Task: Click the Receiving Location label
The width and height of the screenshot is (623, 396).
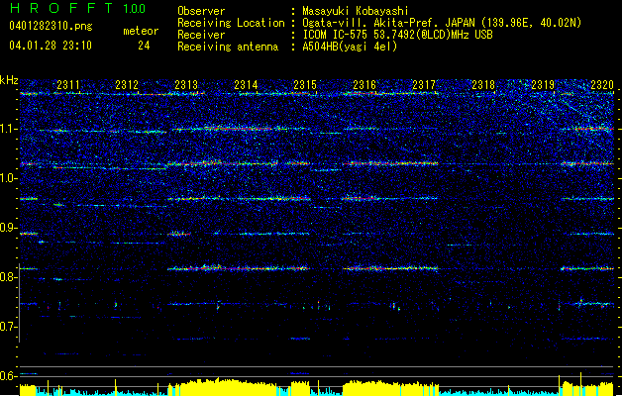Action: 231,23
